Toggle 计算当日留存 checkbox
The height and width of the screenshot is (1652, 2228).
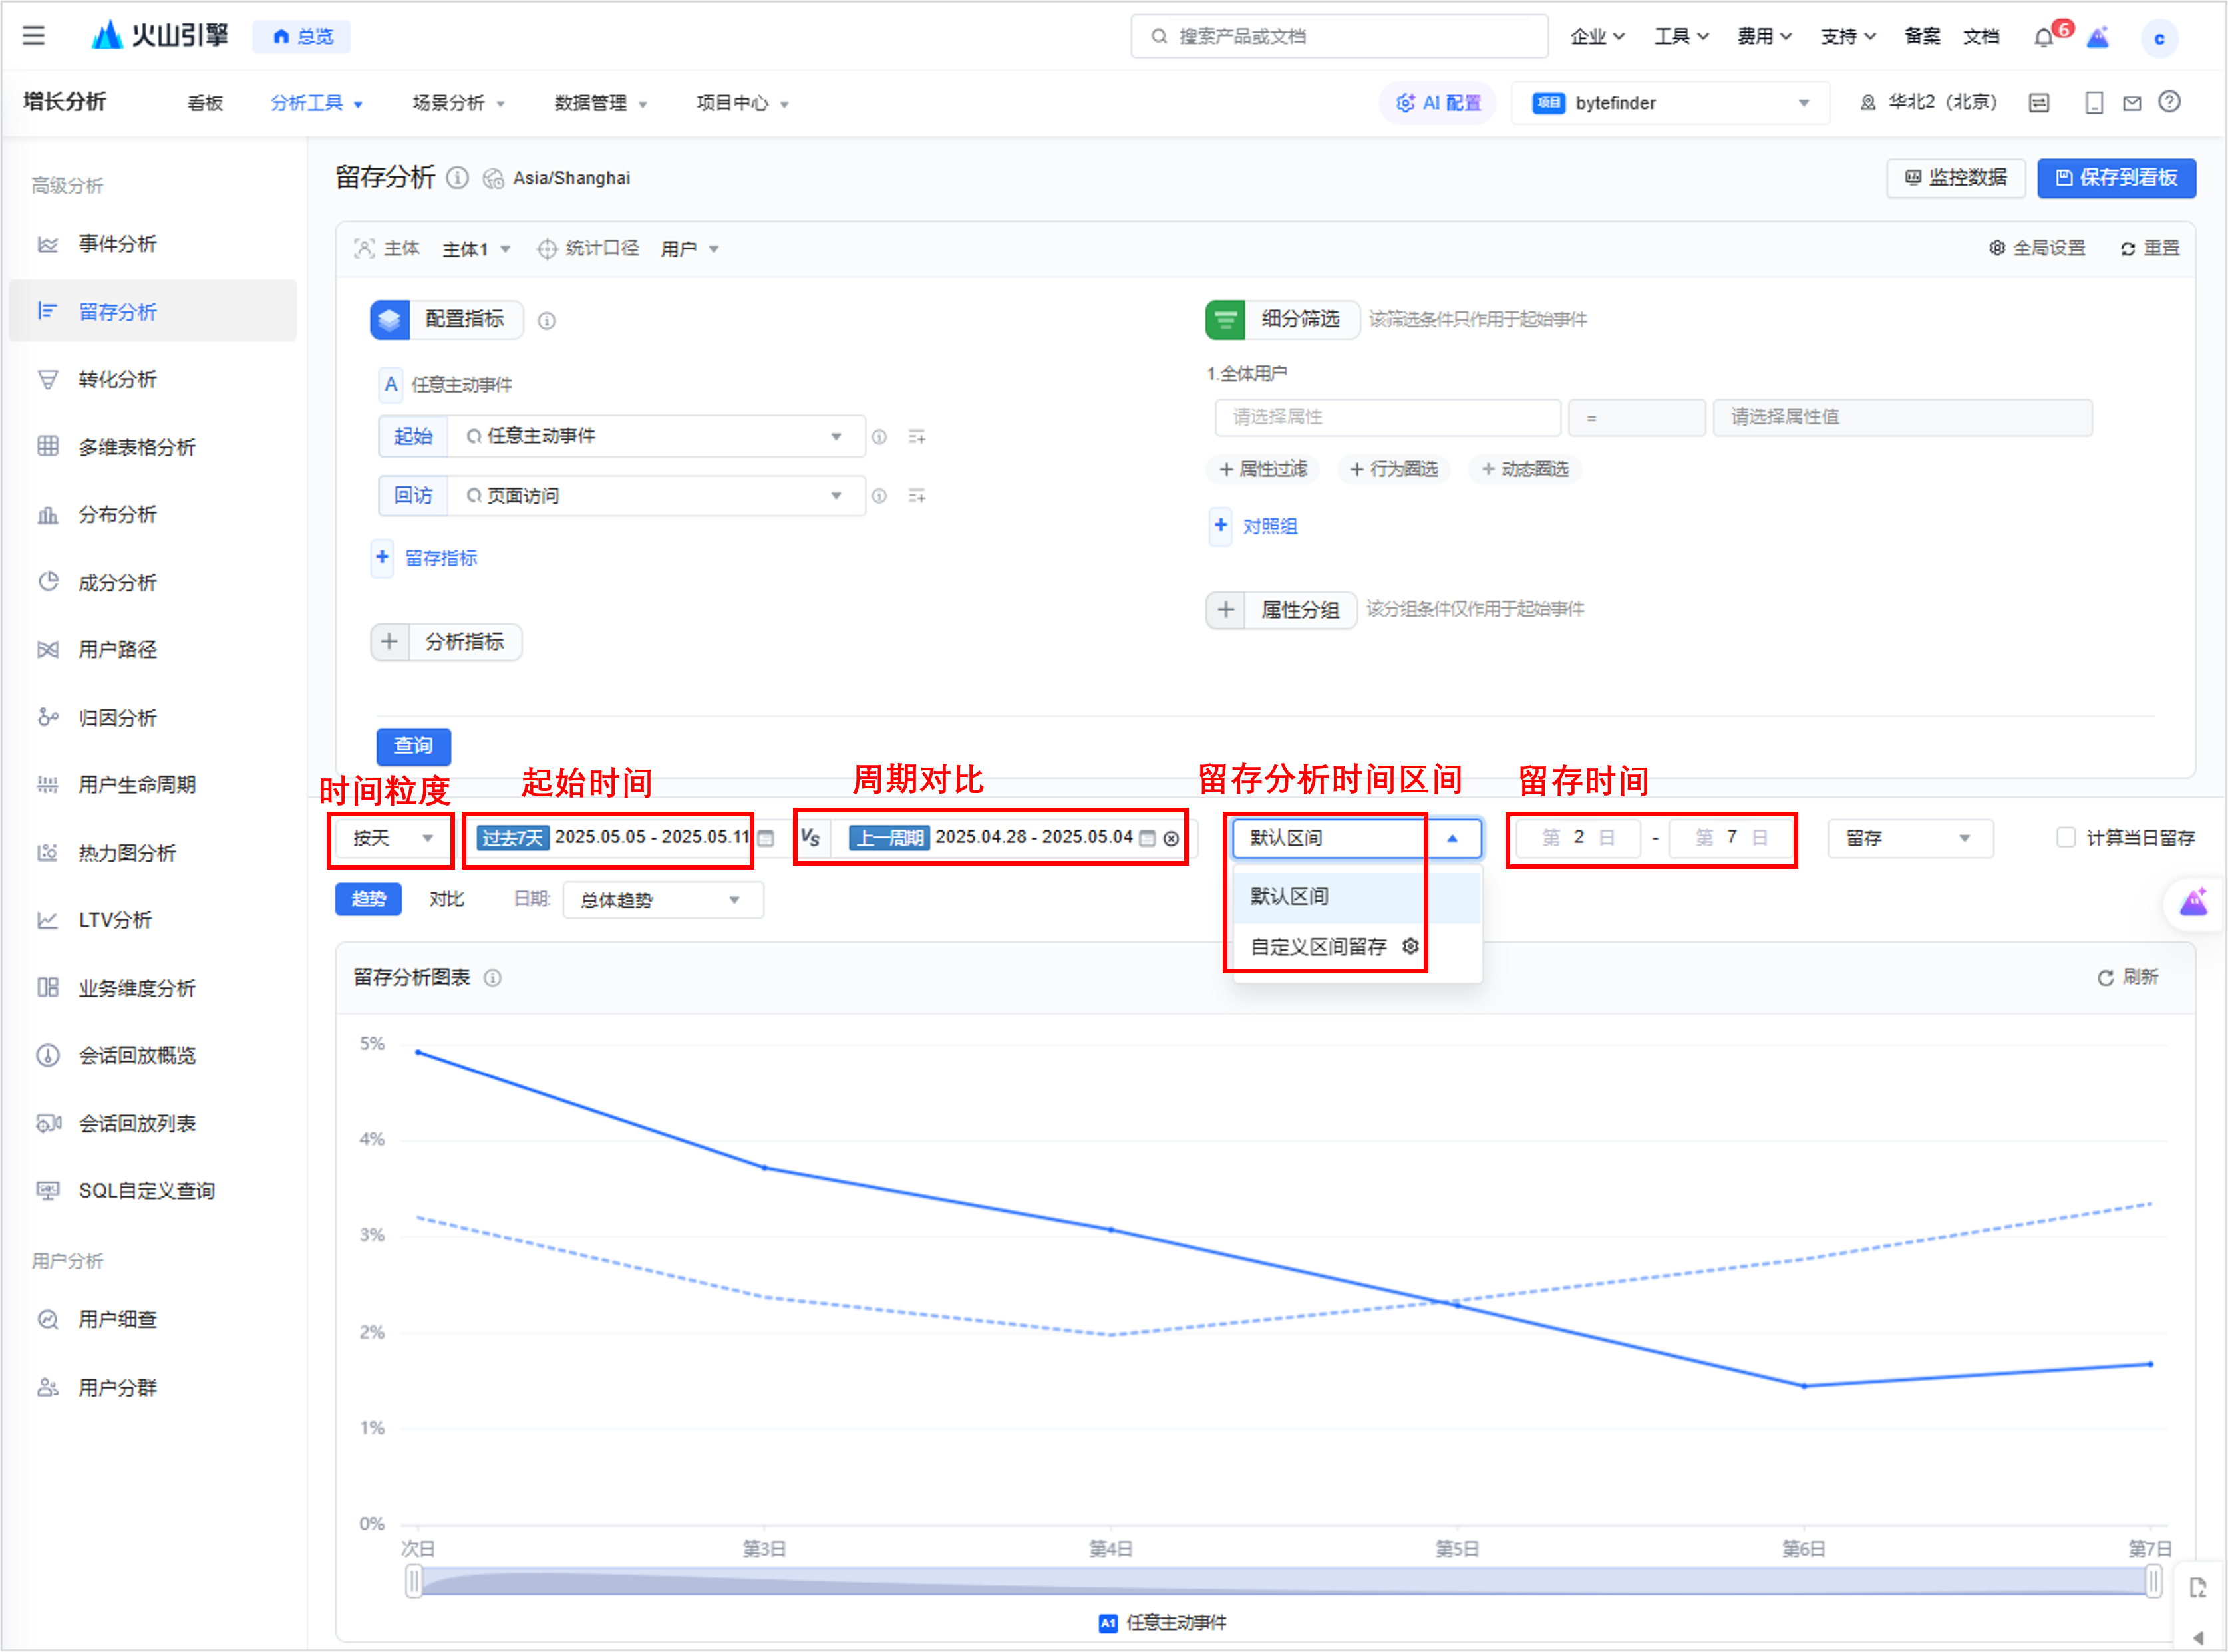tap(2066, 838)
